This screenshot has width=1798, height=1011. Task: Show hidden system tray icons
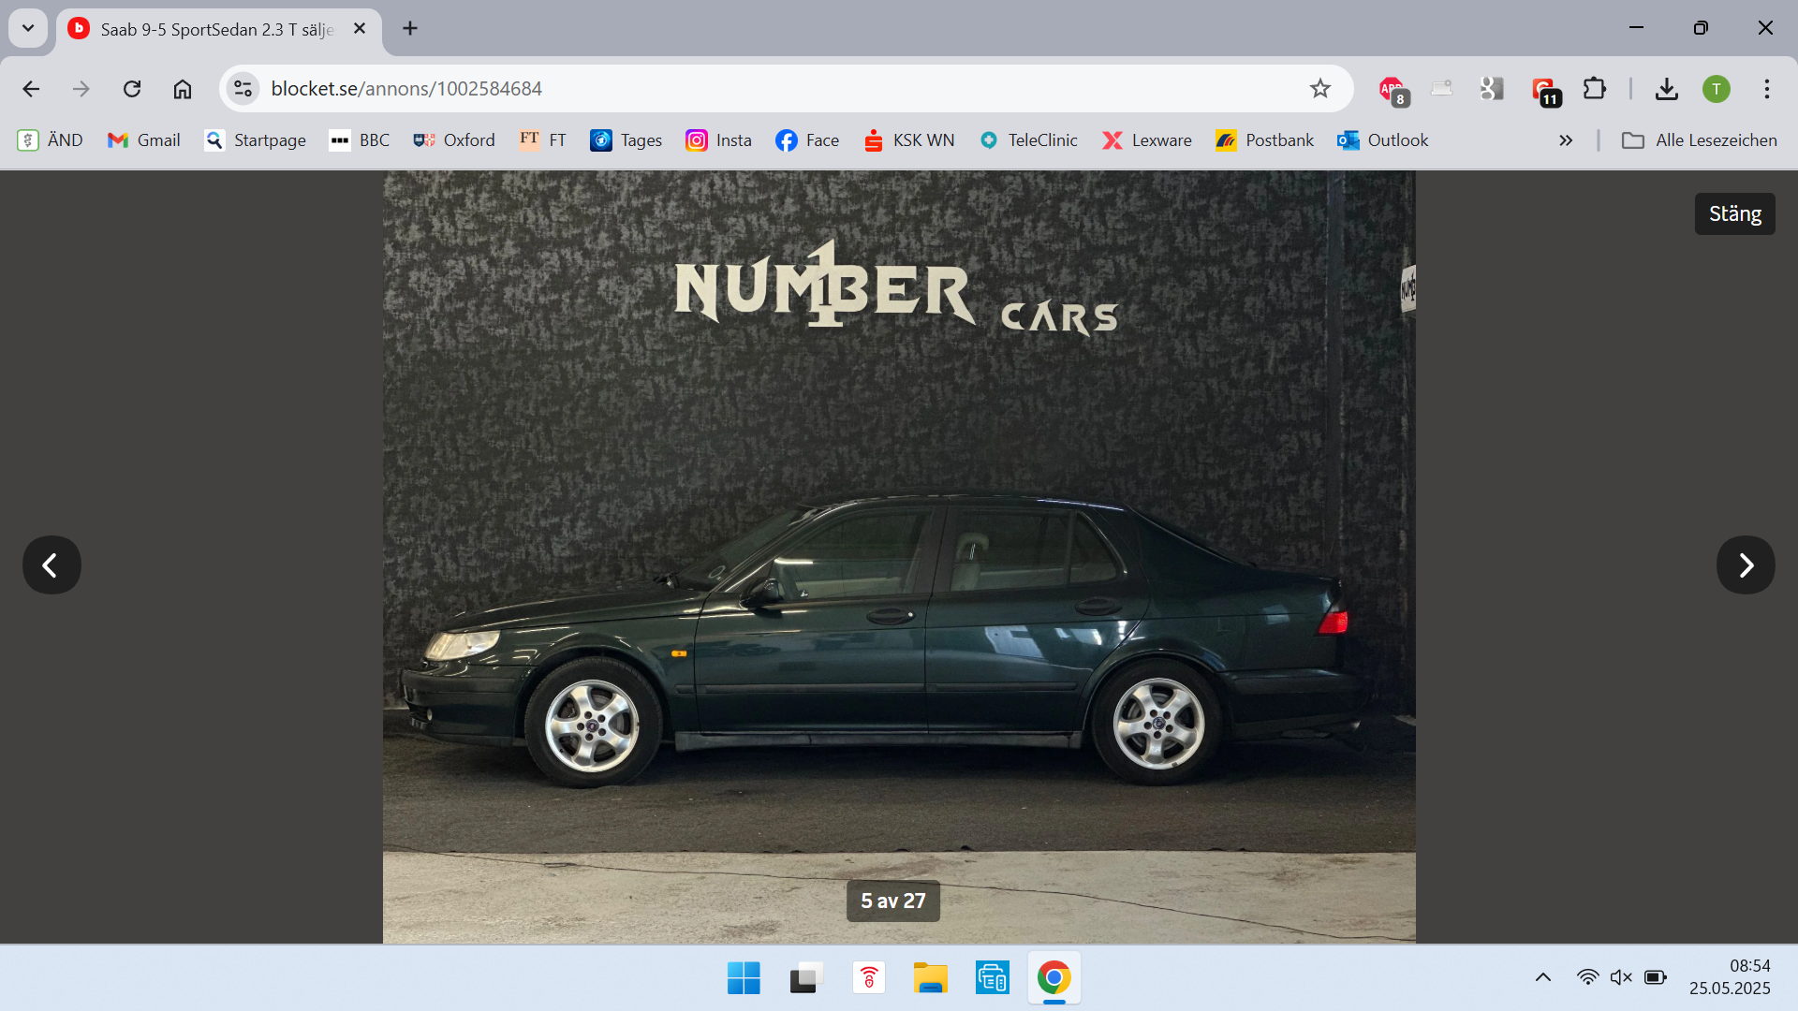1543,977
